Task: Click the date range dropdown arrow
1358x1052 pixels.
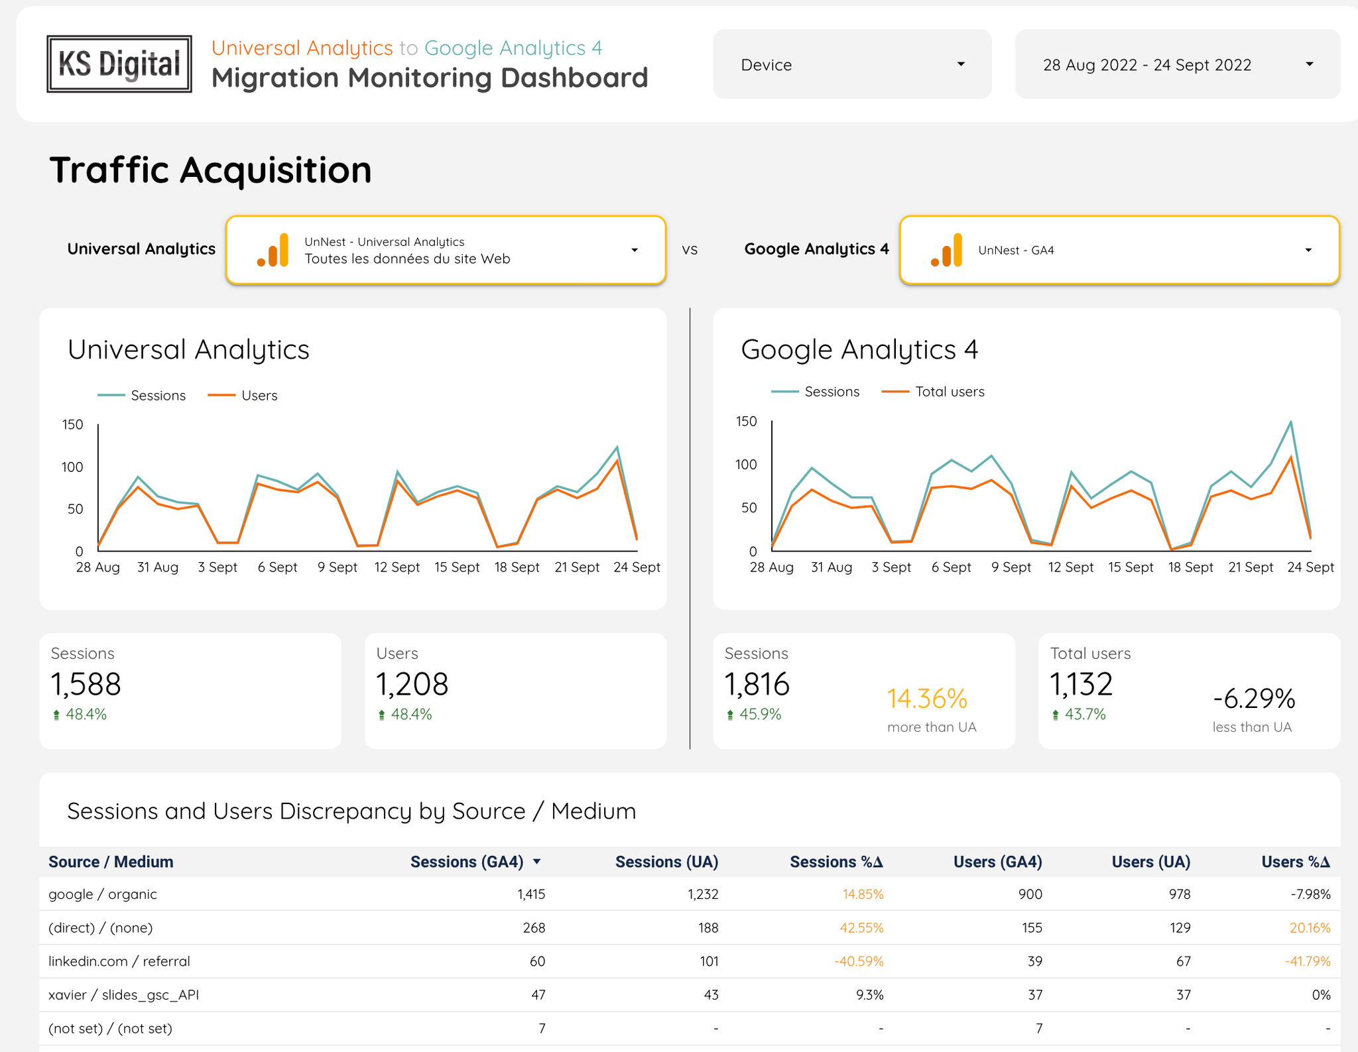Action: (x=1310, y=64)
